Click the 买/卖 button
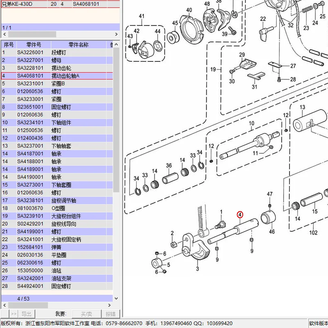The image size is (328, 328). click(x=87, y=314)
